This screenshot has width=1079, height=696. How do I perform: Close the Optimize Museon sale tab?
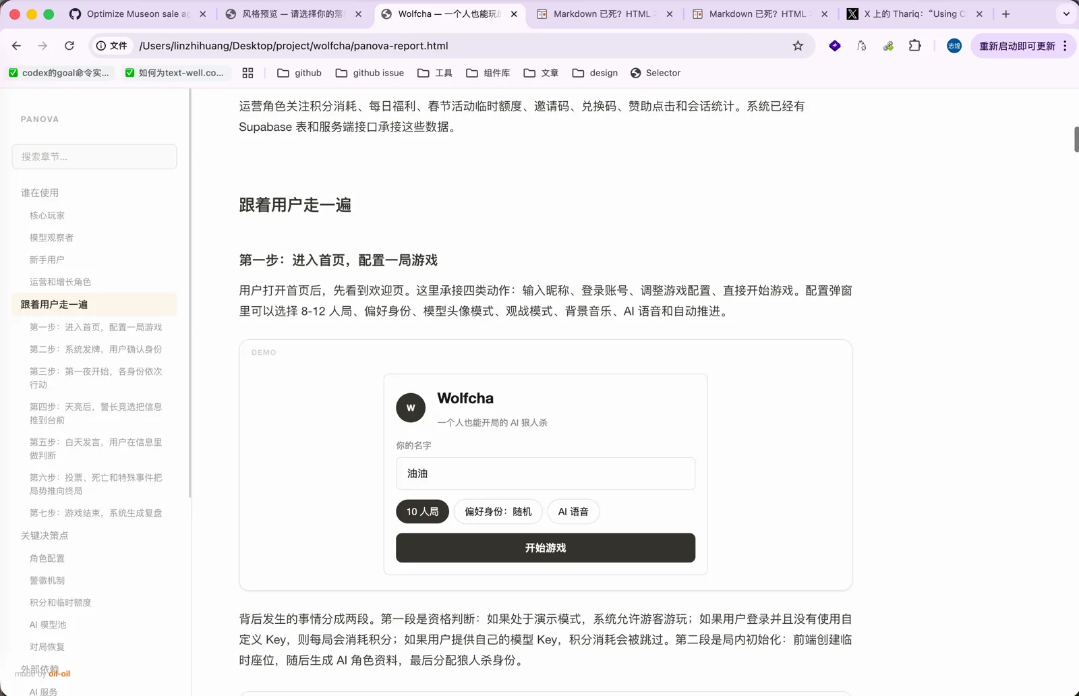pyautogui.click(x=203, y=13)
